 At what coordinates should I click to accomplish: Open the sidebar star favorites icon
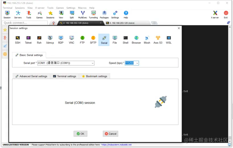click(5, 30)
